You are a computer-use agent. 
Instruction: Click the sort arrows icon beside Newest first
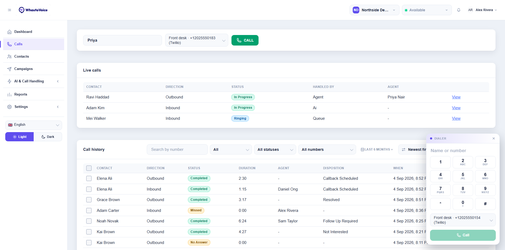[403, 149]
